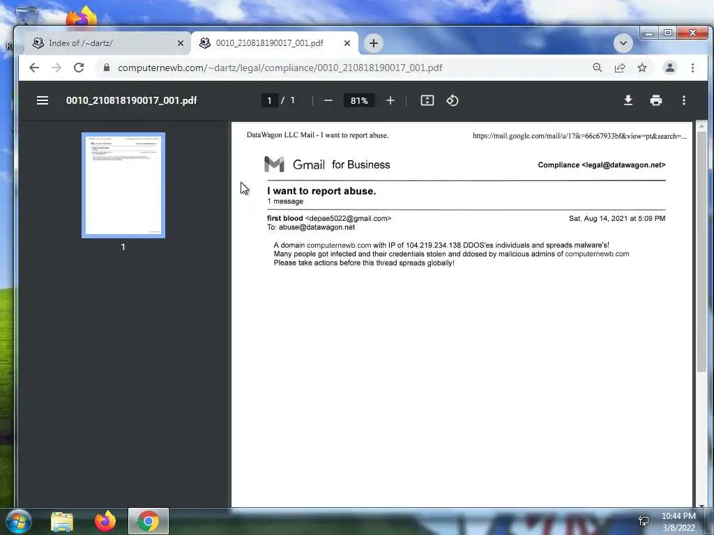
Task: Click Compliance legal@datawagon.net text
Action: coord(602,165)
